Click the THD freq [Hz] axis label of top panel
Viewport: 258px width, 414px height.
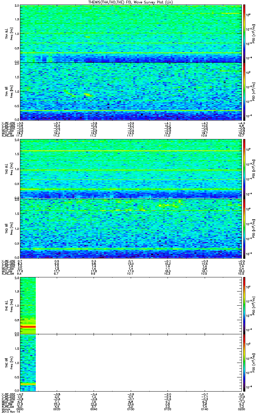tap(10, 169)
